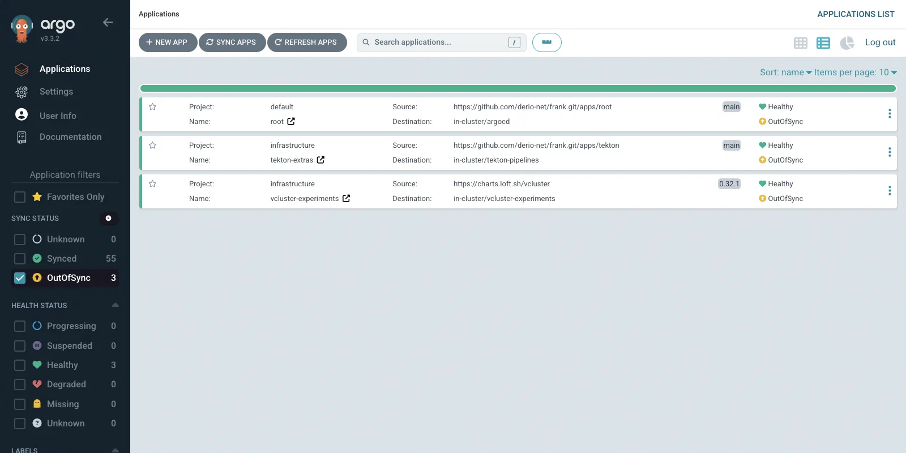906x453 pixels.
Task: Check the health status Unknown filter
Action: (20, 424)
